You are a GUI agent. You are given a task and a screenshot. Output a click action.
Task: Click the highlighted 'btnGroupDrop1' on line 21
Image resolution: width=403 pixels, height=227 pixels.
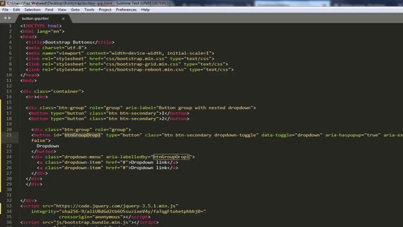point(82,135)
